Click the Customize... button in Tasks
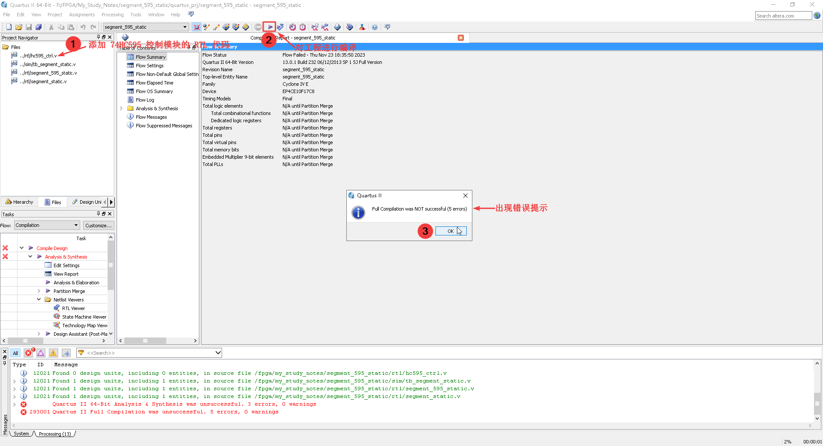The width and height of the screenshot is (823, 446). click(x=98, y=225)
